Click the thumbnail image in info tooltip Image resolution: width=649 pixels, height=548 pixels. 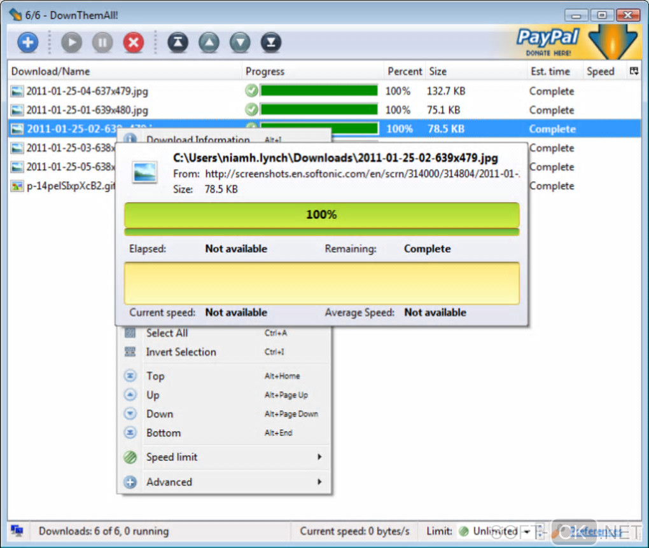pos(144,172)
